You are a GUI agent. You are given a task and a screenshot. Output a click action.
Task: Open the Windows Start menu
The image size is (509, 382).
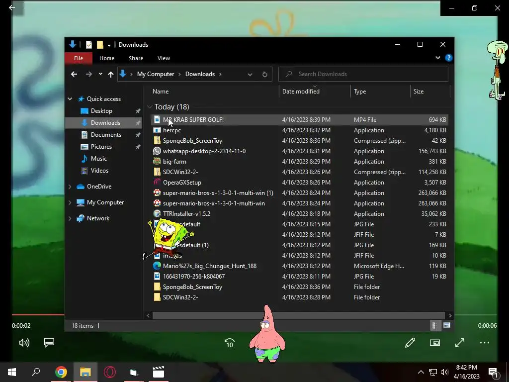12,372
